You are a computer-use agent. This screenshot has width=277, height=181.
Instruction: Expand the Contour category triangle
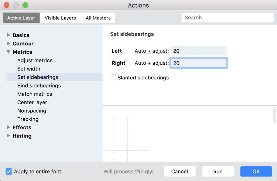[x=8, y=43]
